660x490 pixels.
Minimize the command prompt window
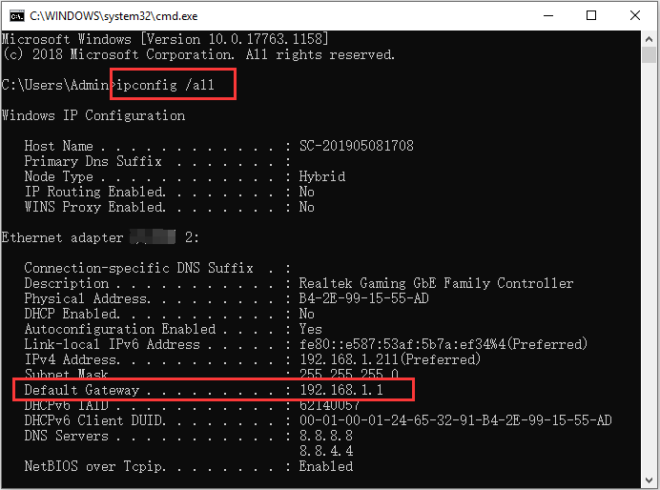pos(548,16)
